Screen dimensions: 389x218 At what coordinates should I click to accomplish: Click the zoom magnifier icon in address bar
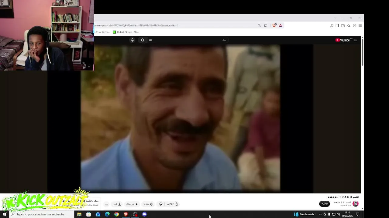point(259,25)
